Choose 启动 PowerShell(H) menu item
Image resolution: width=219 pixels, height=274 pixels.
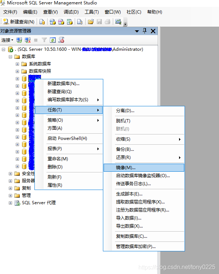[69, 138]
